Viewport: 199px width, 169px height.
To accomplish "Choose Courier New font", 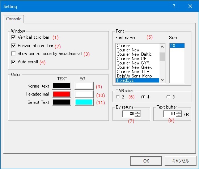I will pos(138,50).
